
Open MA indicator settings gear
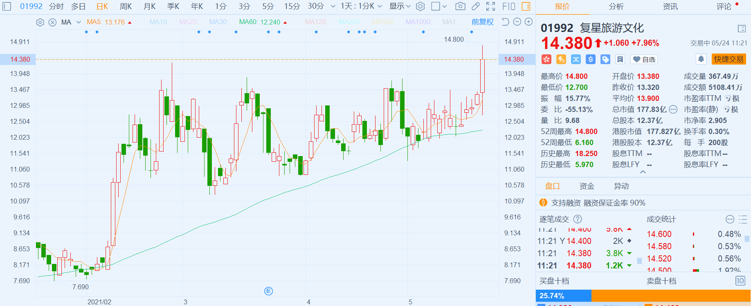(40, 22)
